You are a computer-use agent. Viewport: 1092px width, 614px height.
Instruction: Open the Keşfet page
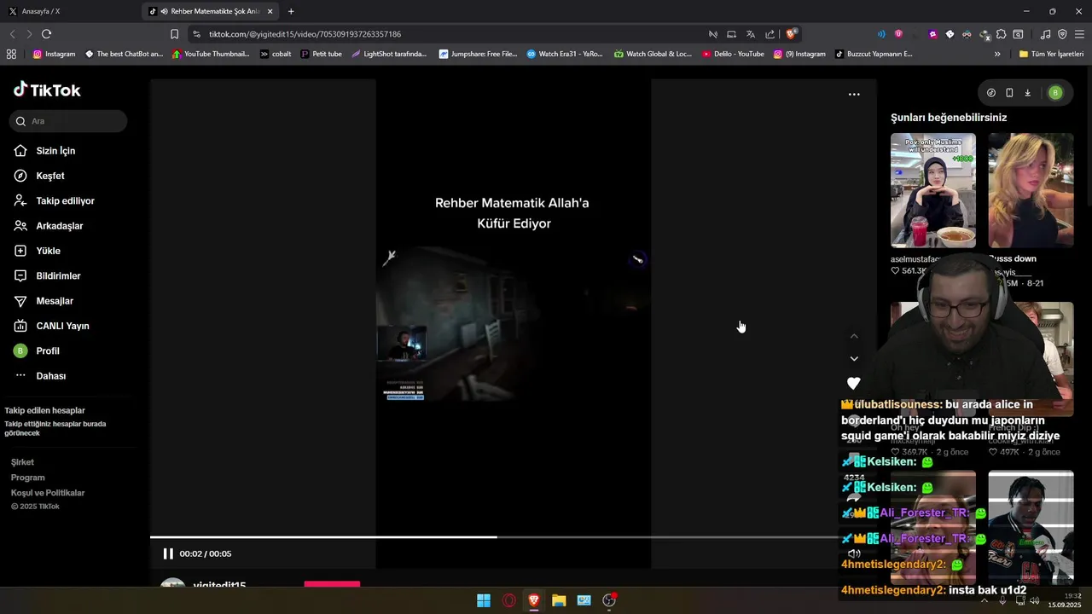point(39,176)
